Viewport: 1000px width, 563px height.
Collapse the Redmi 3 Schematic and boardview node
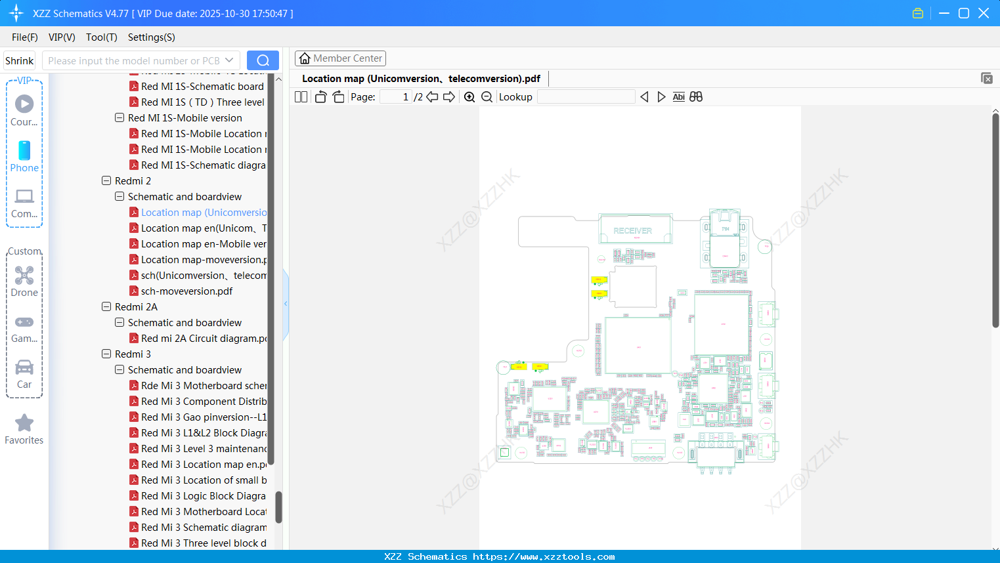[x=120, y=369]
